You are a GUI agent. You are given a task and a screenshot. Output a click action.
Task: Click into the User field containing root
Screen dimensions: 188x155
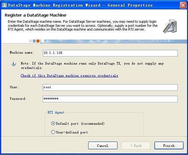point(110,87)
